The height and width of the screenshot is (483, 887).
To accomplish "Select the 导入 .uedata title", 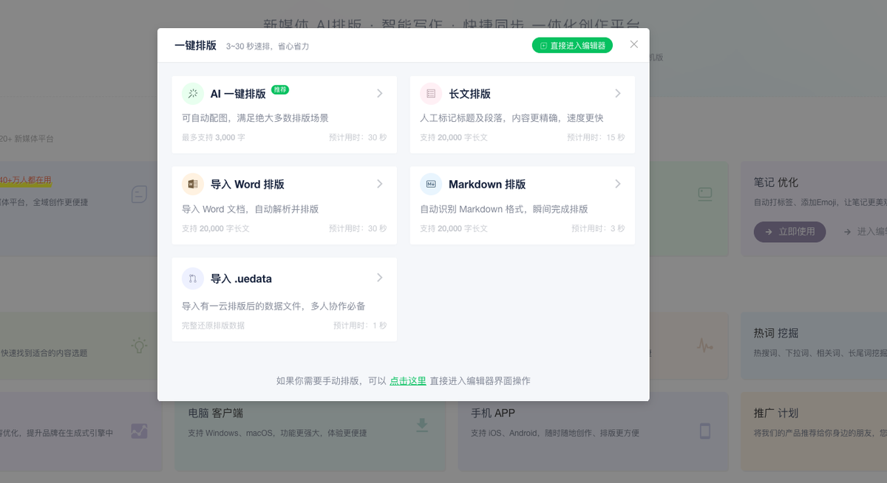I will (x=241, y=278).
